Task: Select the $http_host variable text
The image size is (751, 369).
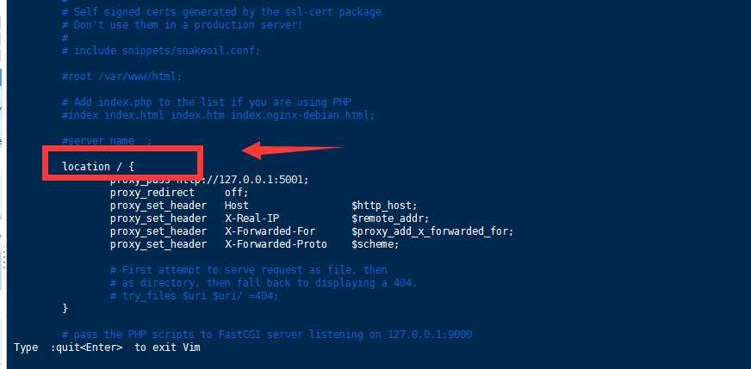Action: click(x=384, y=206)
